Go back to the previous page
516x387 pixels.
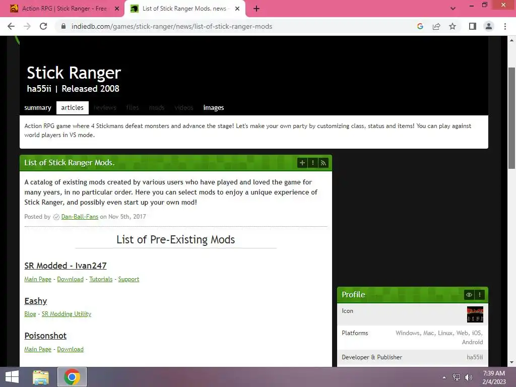point(11,26)
